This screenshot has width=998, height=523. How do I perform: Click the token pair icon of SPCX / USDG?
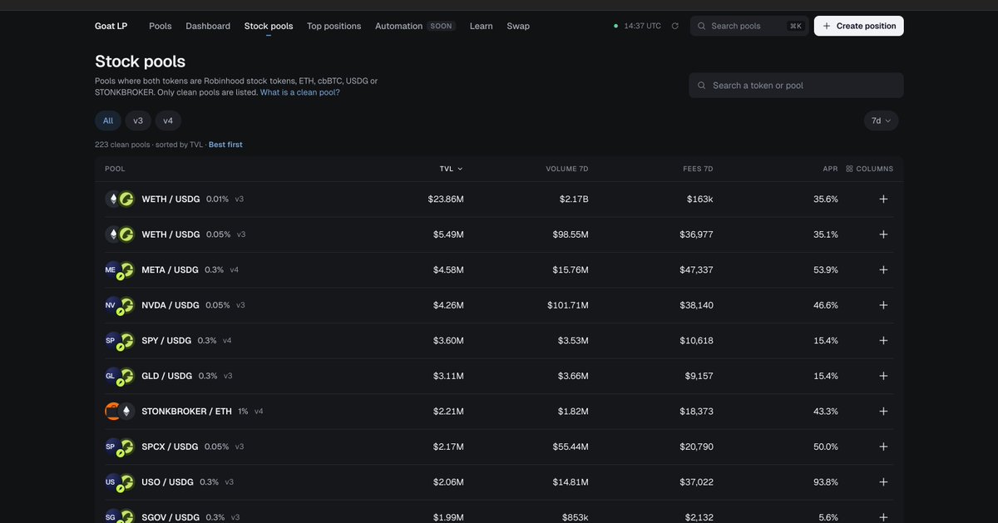120,447
